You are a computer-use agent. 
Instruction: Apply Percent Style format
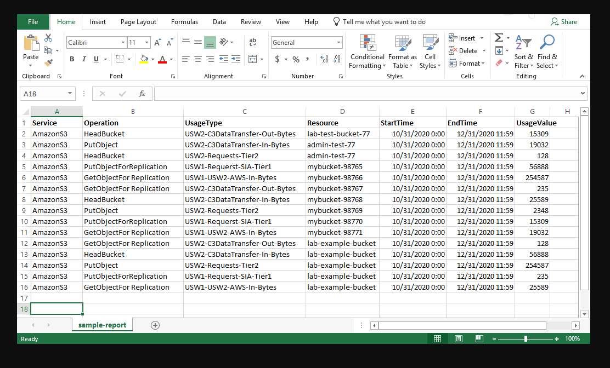point(296,59)
